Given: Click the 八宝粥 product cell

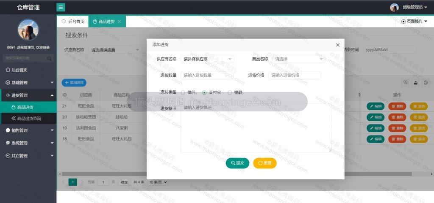Looking at the screenshot, I should [122, 128].
